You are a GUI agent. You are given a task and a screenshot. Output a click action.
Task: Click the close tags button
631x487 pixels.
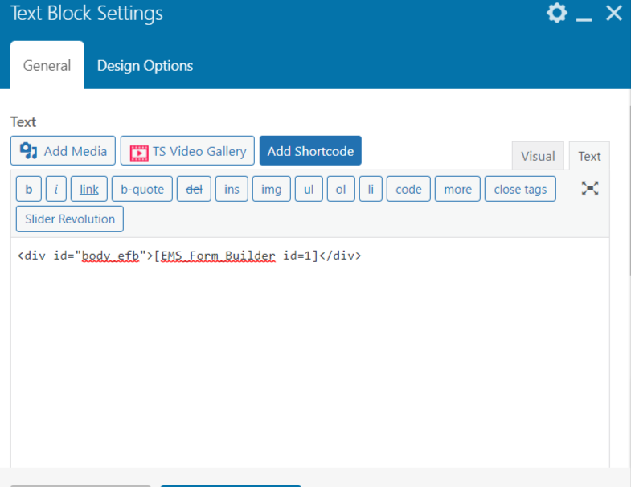click(x=520, y=189)
